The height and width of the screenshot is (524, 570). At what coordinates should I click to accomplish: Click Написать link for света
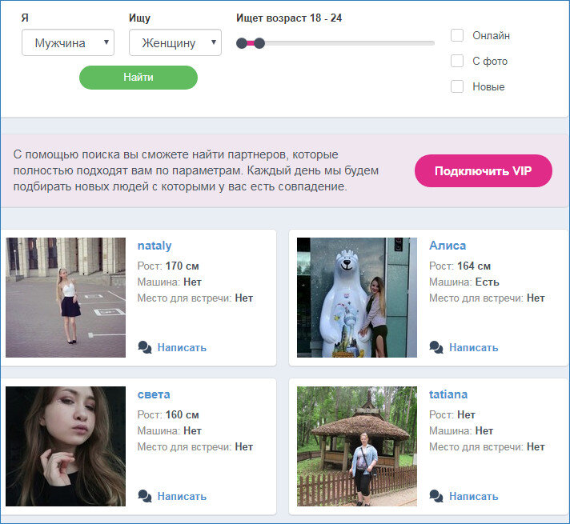pyautogui.click(x=182, y=496)
